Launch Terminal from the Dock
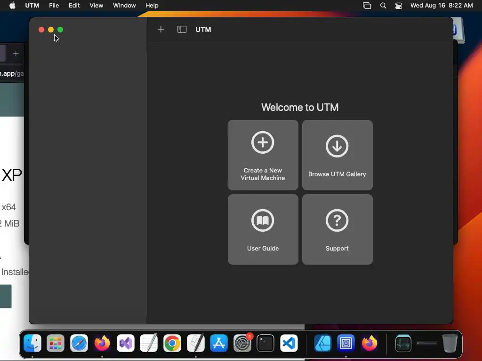 pyautogui.click(x=265, y=343)
